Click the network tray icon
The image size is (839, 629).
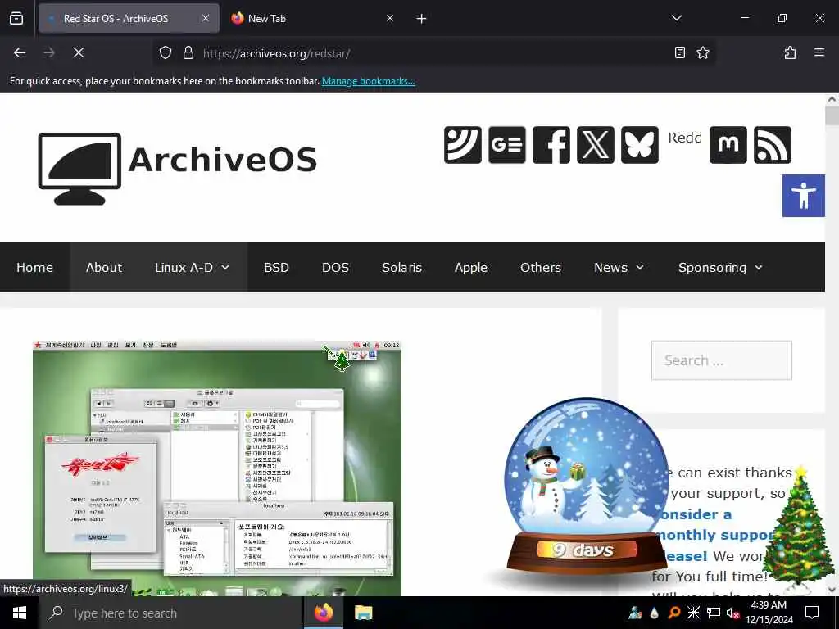coord(714,613)
